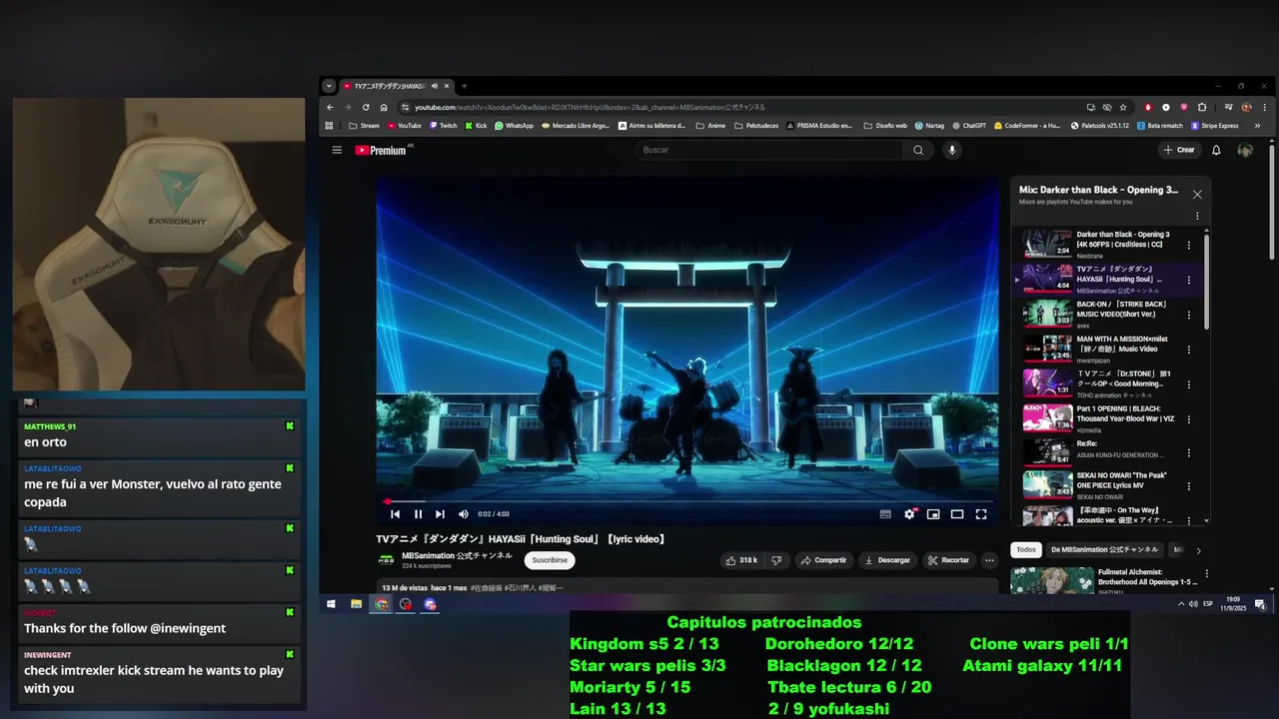Select De MBSanimation filter chip
The image size is (1279, 719).
click(1104, 549)
